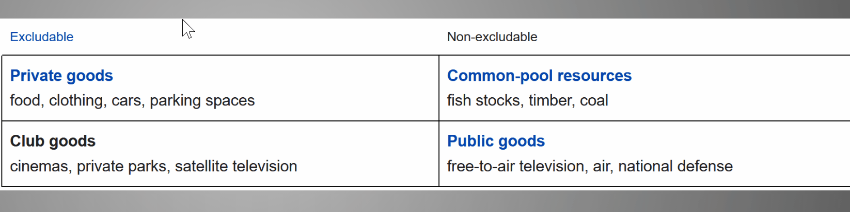Screen dimensions: 850x212
Task: Click the Club goods heading
Action: tap(53, 141)
